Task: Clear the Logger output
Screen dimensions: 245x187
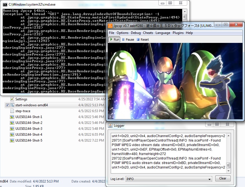Action: (223, 179)
